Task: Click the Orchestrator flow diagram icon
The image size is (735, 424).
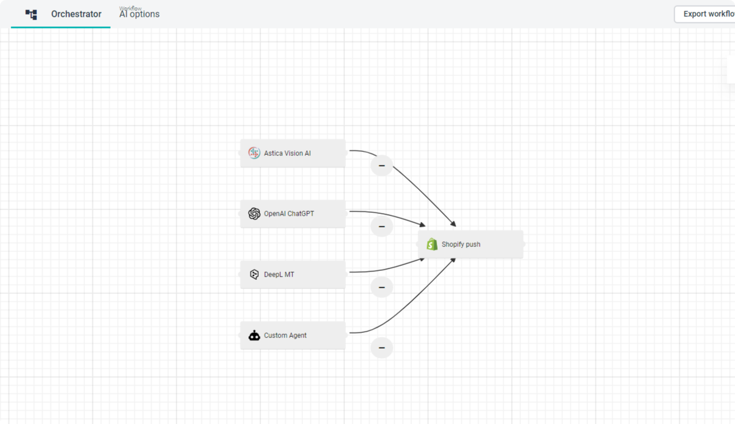Action: [x=31, y=15]
